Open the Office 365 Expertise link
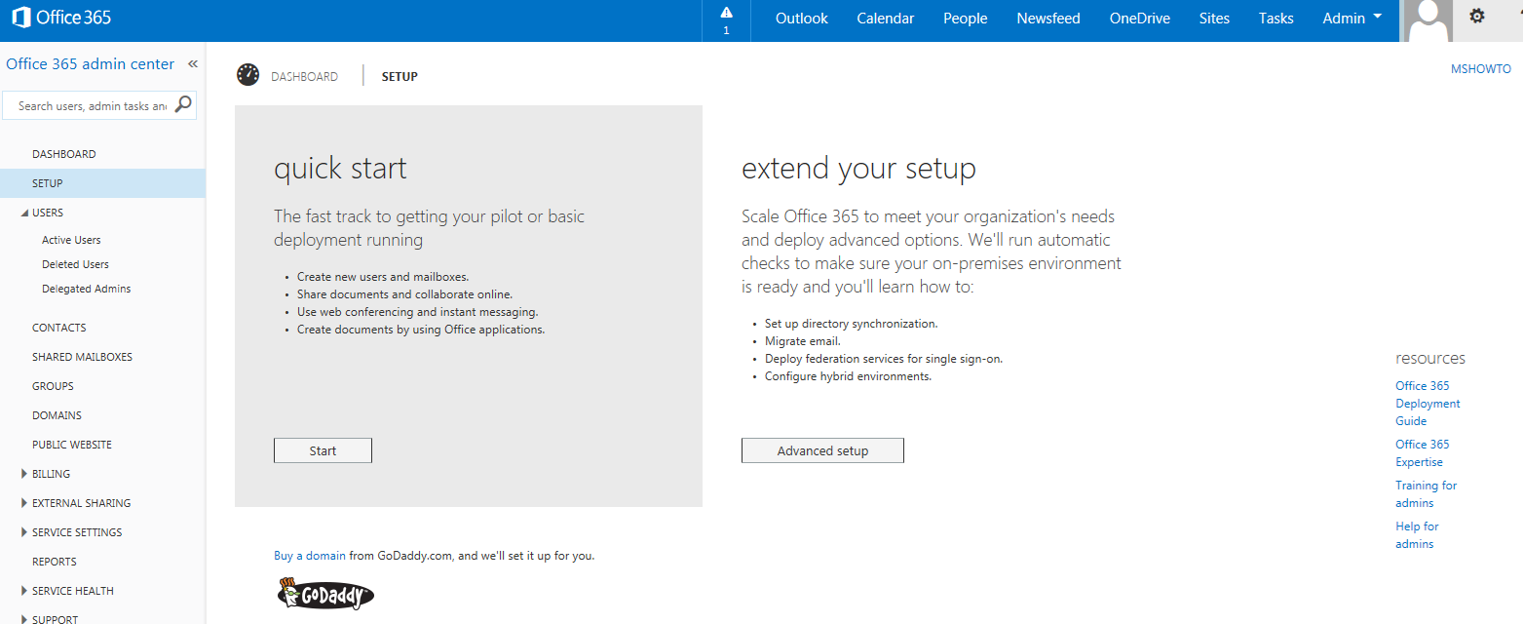1523x624 pixels. click(x=1423, y=453)
